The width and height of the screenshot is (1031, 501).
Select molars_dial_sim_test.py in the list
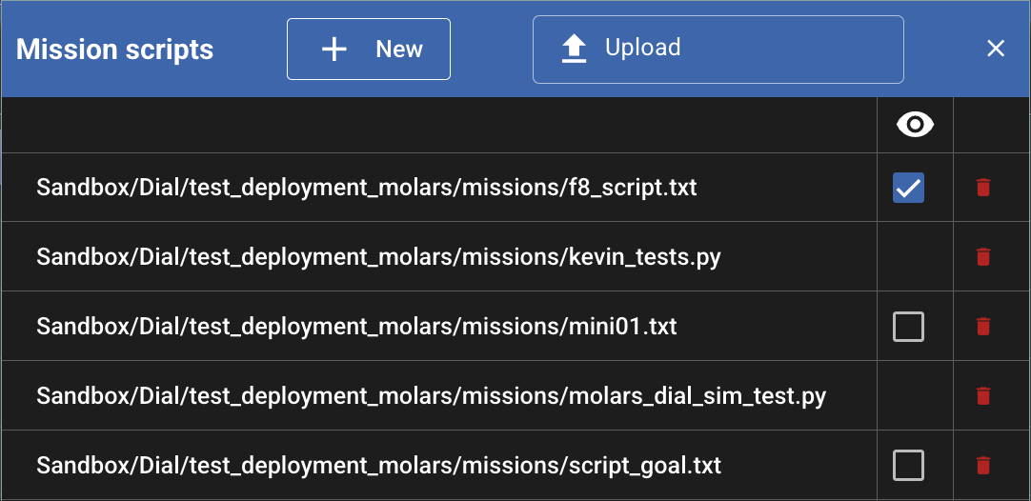click(431, 396)
